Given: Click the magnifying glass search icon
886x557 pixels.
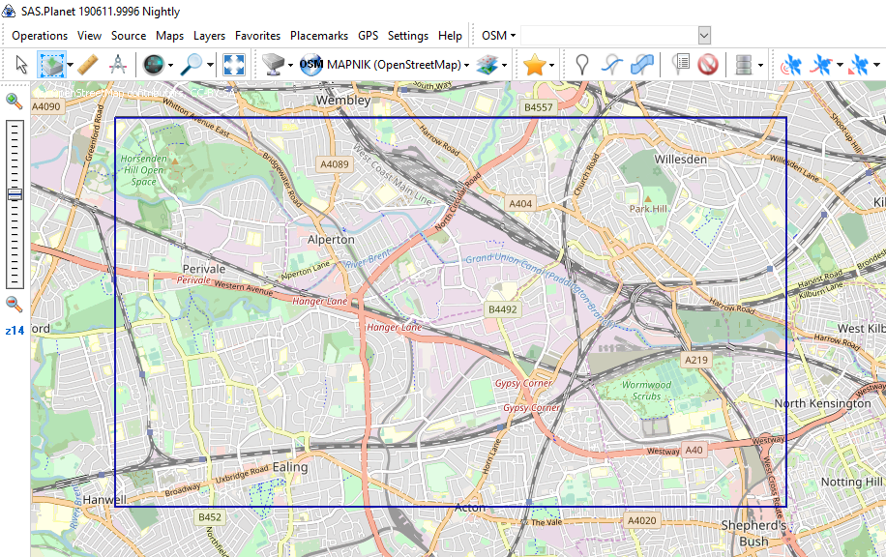Looking at the screenshot, I should pyautogui.click(x=191, y=65).
